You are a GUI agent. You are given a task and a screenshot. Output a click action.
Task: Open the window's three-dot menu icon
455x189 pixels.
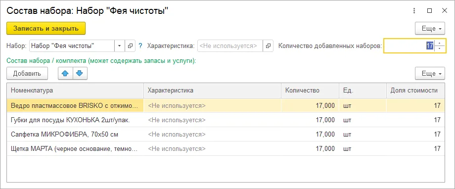pyautogui.click(x=414, y=11)
